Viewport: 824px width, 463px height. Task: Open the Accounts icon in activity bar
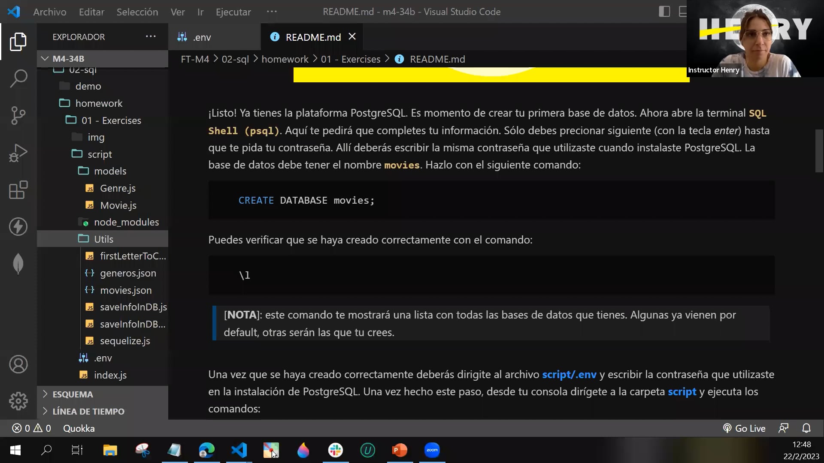[x=18, y=364]
